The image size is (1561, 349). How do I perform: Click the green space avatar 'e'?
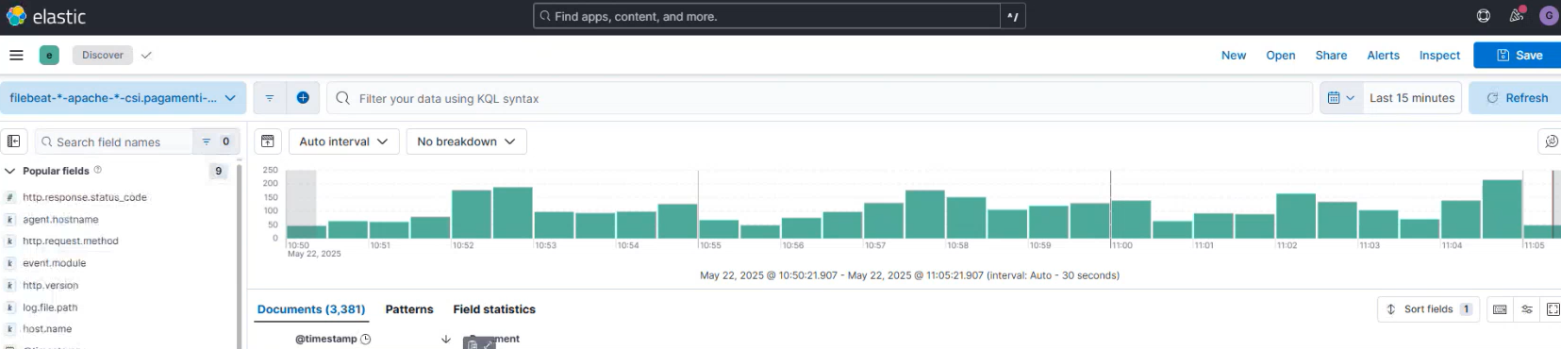click(x=49, y=55)
